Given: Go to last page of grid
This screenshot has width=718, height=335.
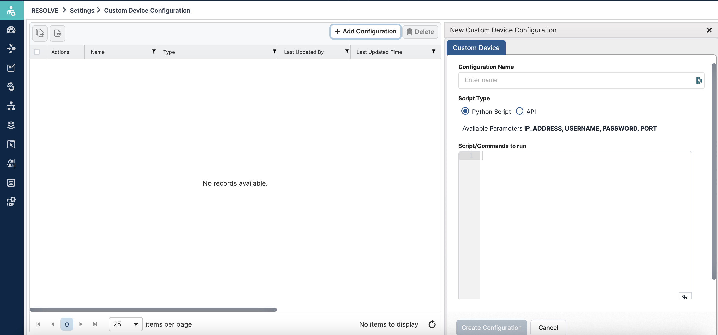Looking at the screenshot, I should pyautogui.click(x=95, y=324).
